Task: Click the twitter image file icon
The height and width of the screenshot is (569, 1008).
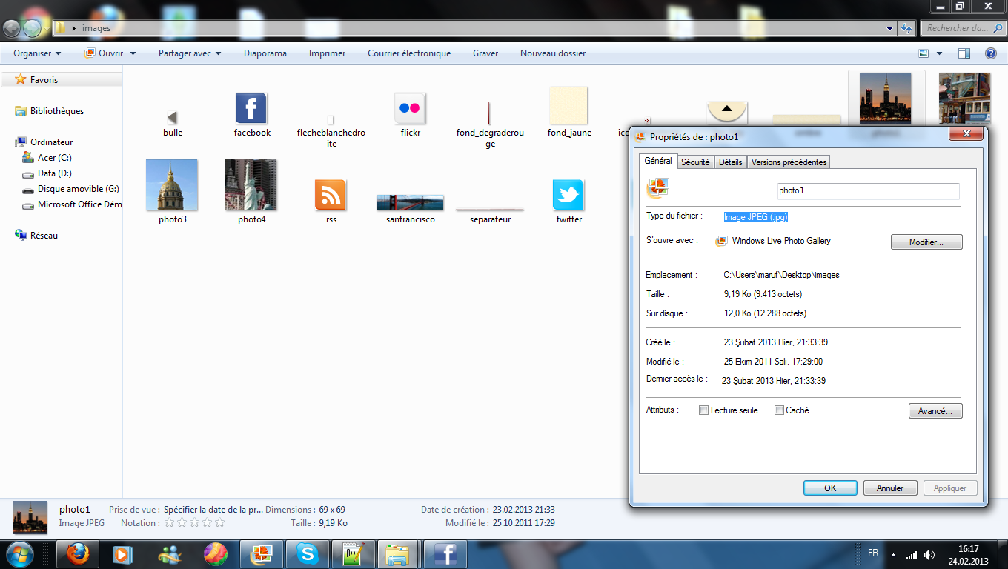Action: tap(568, 195)
